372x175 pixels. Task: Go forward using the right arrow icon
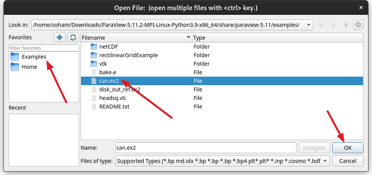click(x=333, y=24)
